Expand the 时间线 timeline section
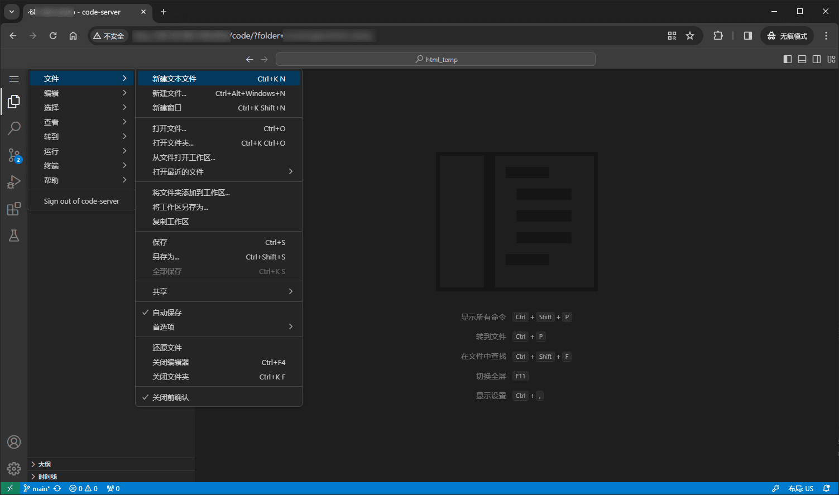Viewport: 839px width, 495px height. [111, 477]
